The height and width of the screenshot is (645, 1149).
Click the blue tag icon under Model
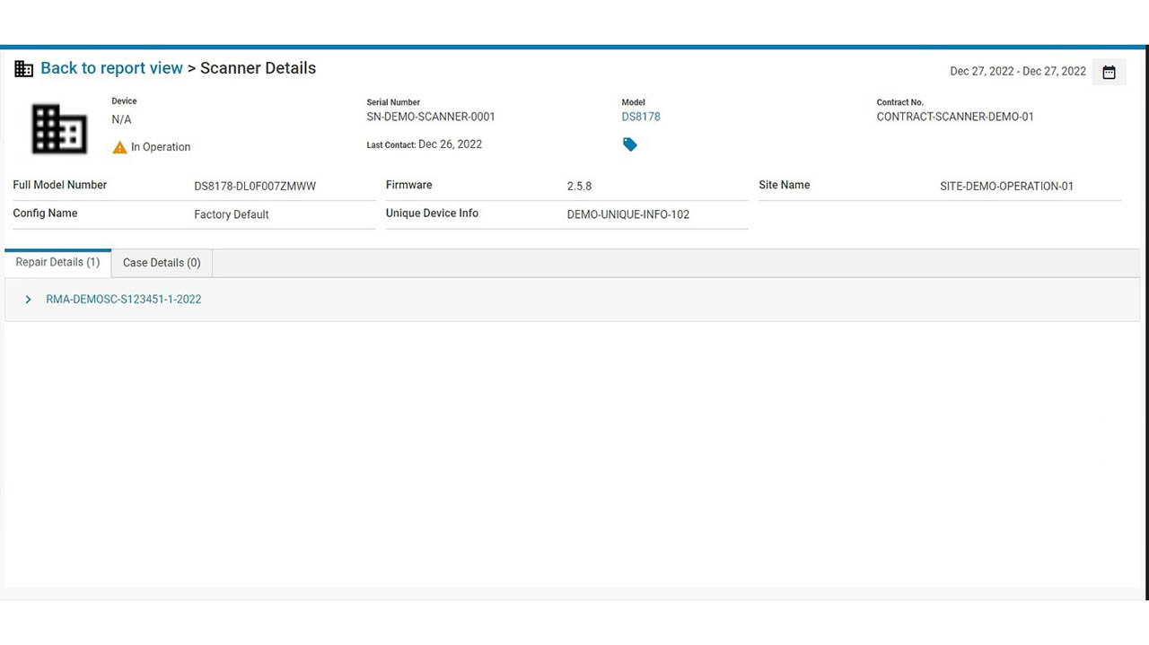630,144
